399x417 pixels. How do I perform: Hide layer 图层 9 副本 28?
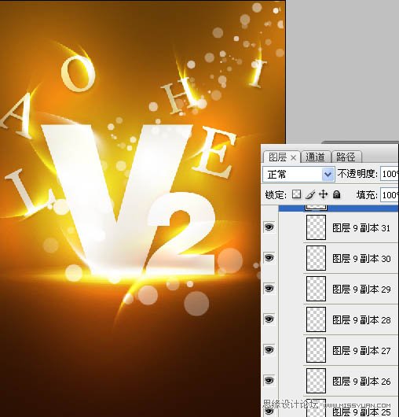(x=269, y=319)
